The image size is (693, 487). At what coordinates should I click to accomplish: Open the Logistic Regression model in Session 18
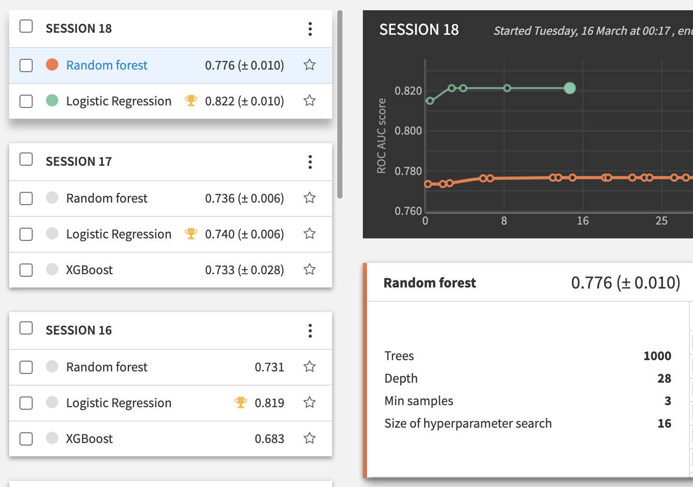coord(119,101)
